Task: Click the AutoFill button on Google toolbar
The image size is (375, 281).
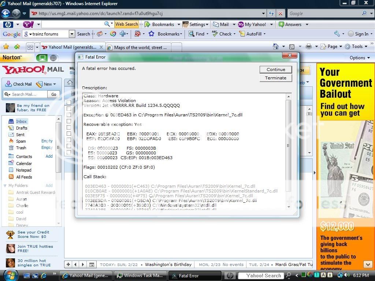Action: 253,34
